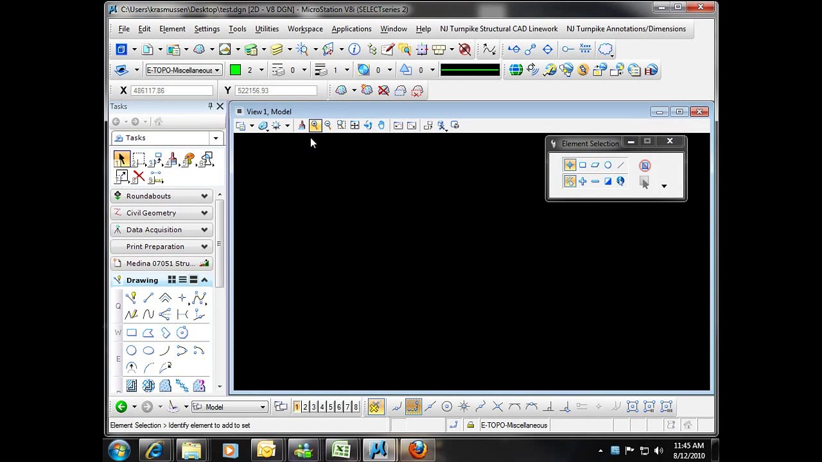822x462 pixels.
Task: Open NJ Turnpike Structural CAD Linework menu
Action: click(x=499, y=29)
